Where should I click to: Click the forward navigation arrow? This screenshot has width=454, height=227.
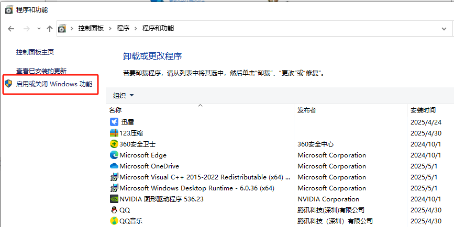pyautogui.click(x=27, y=29)
